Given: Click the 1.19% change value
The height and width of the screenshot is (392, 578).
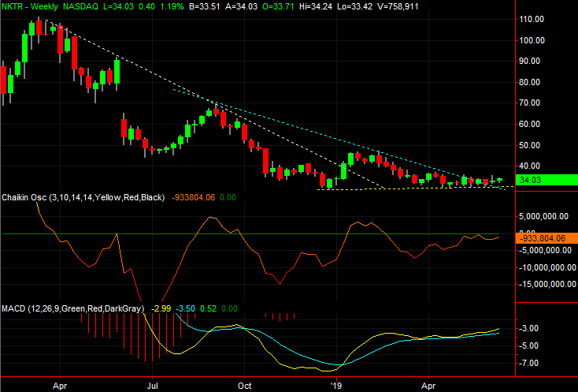Looking at the screenshot, I should pos(172,6).
